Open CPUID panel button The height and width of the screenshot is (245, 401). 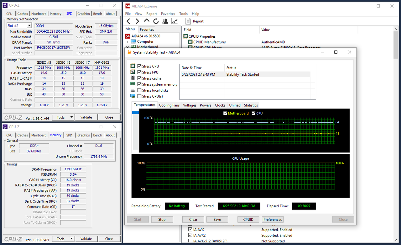248,220
